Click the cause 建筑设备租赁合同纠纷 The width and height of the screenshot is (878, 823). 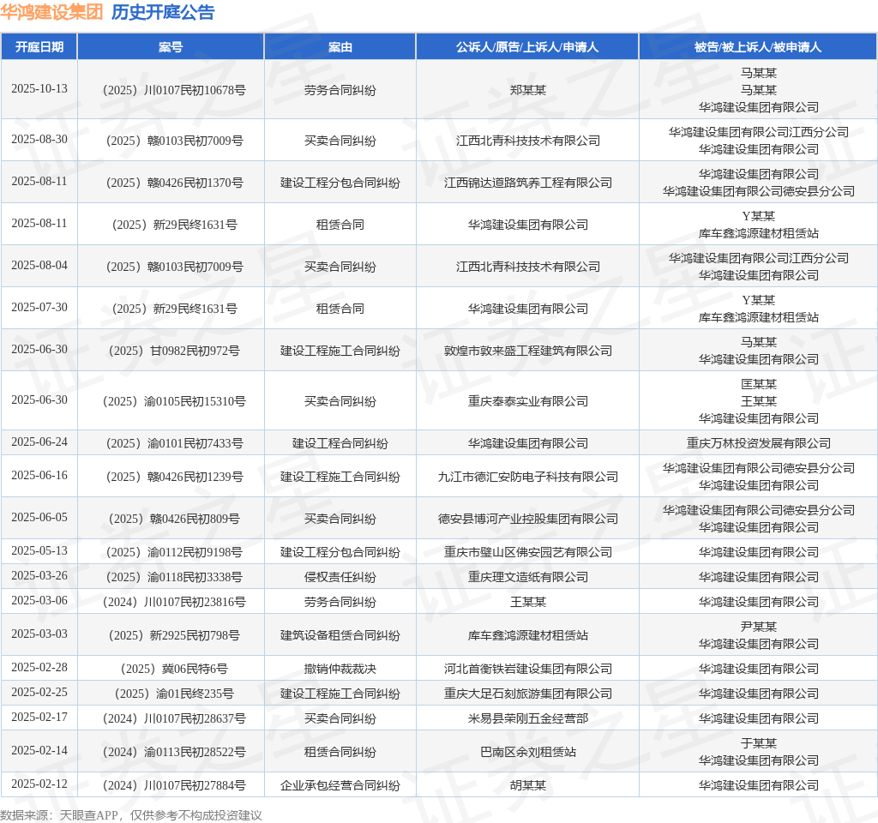340,635
